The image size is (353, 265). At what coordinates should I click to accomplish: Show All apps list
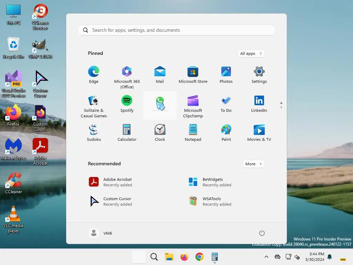point(251,53)
